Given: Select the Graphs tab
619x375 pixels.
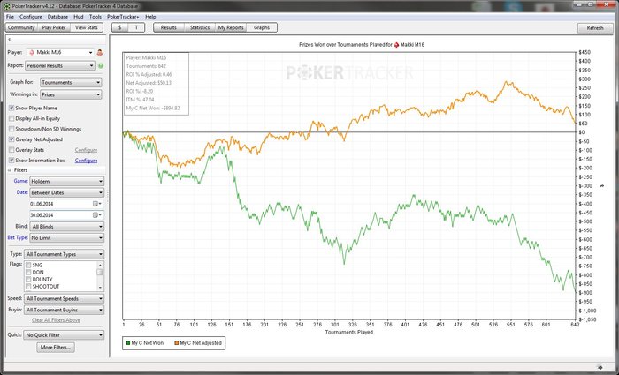Looking at the screenshot, I should pyautogui.click(x=262, y=27).
